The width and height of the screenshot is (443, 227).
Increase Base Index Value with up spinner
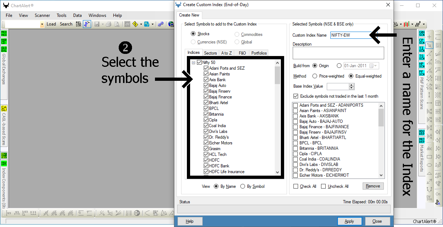pos(352,85)
